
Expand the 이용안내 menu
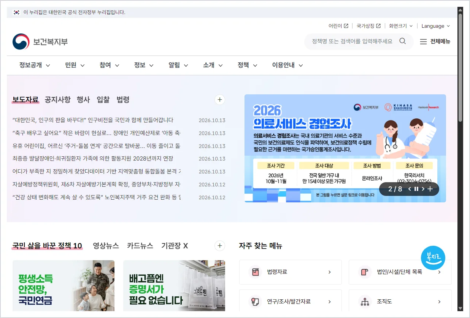[x=287, y=65]
